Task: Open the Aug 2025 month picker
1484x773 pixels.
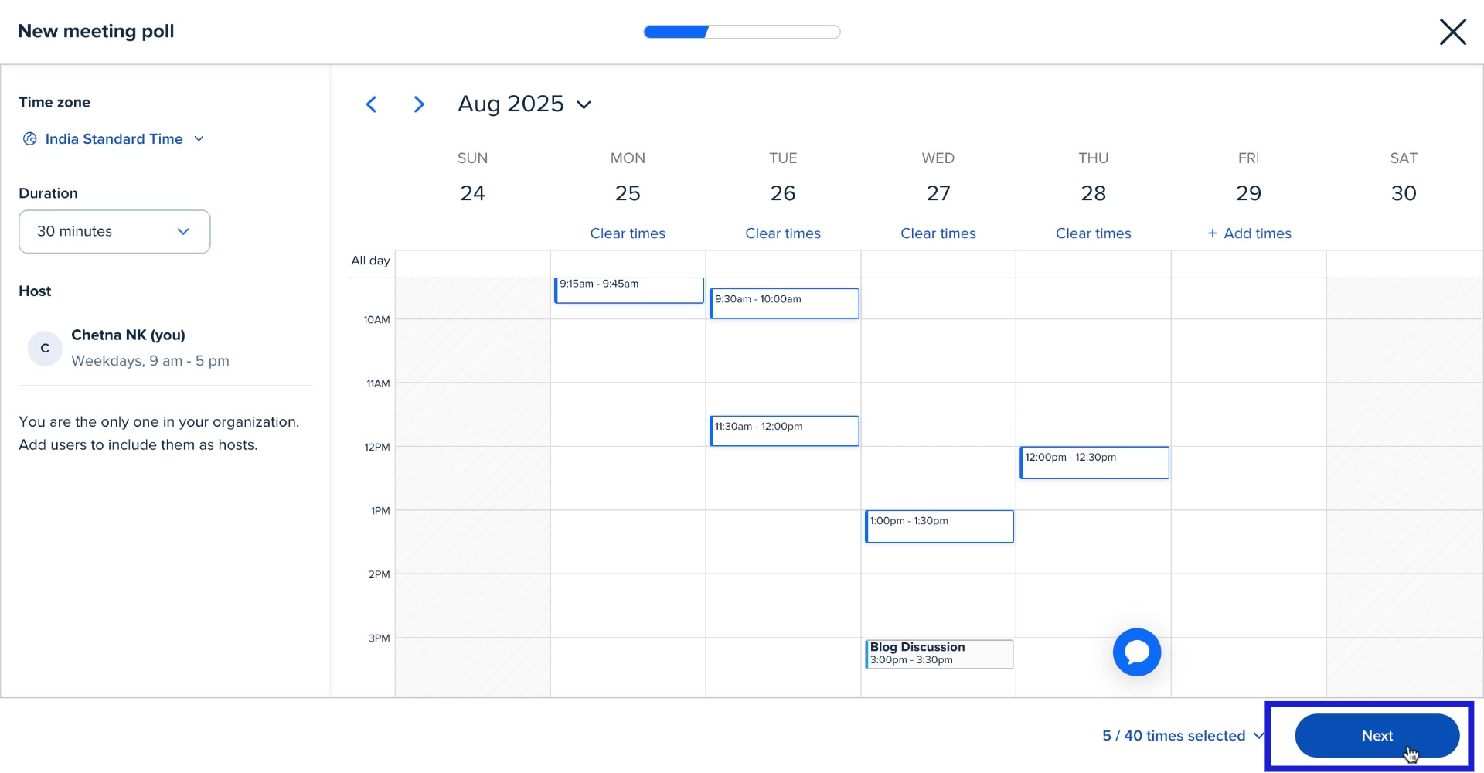Action: [x=525, y=104]
